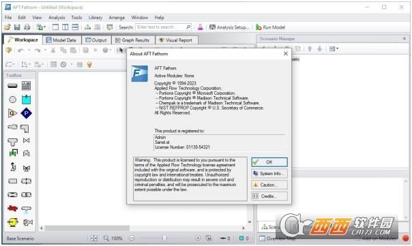The height and width of the screenshot is (246, 412).
Task: Select the red pump junction
Action: 12,209
